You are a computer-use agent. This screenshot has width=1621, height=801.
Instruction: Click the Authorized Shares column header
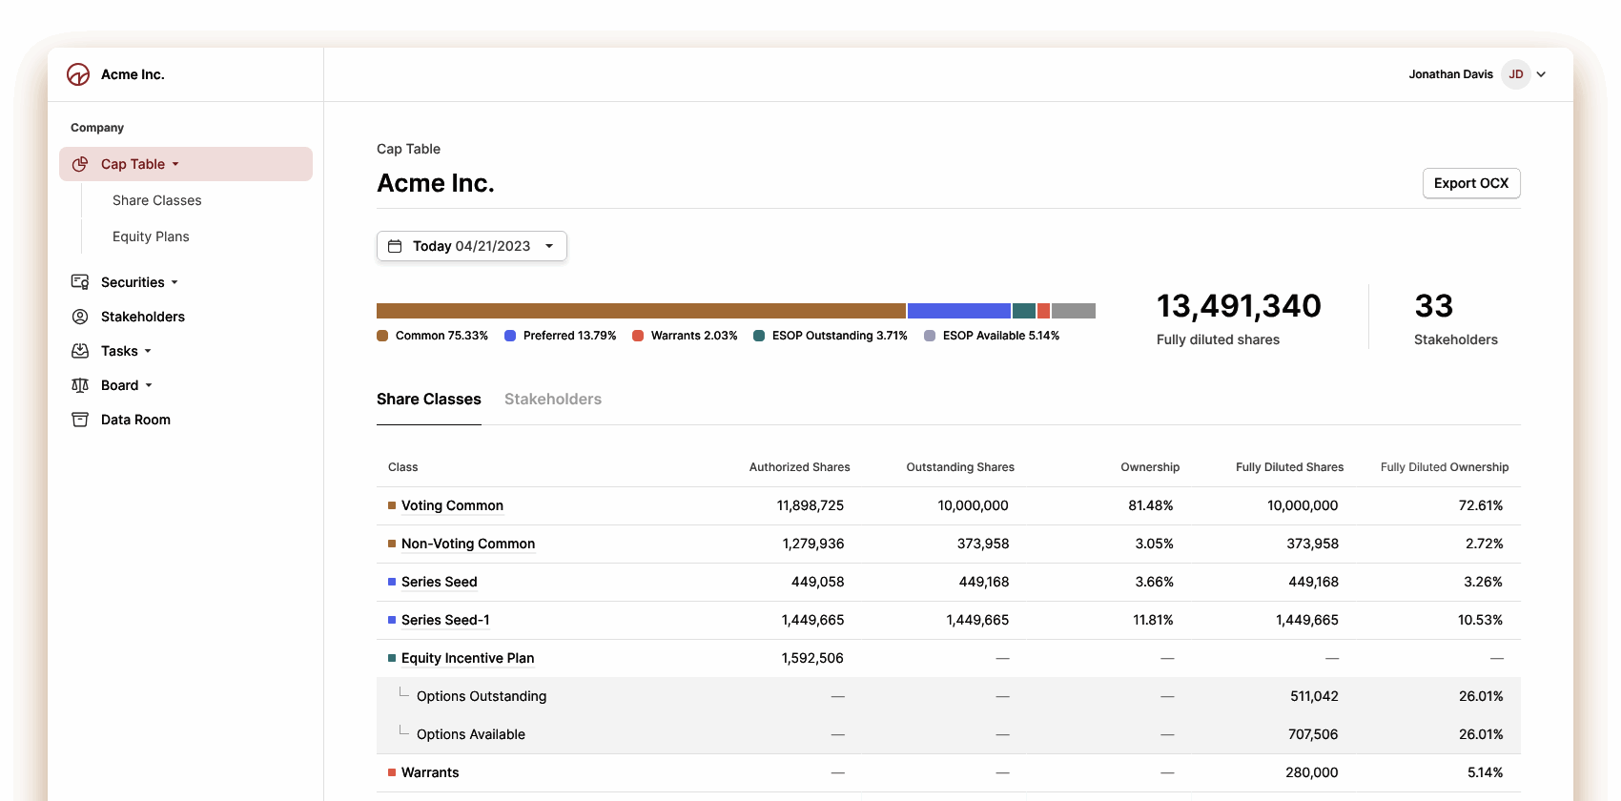pos(799,467)
